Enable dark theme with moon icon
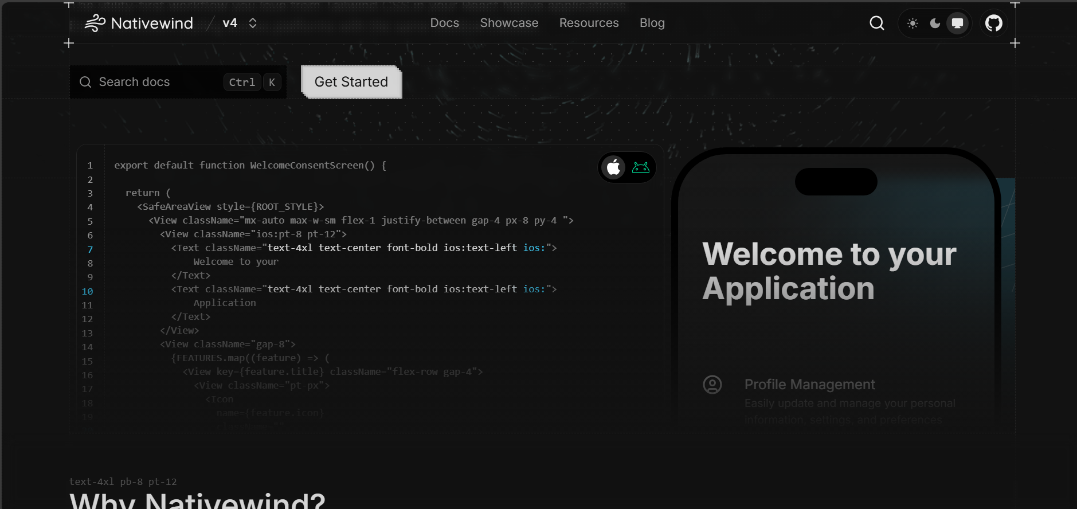Viewport: 1077px width, 509px height. point(935,23)
